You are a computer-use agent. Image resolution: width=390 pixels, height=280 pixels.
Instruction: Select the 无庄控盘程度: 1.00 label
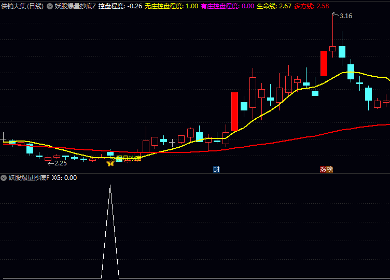coord(171,6)
